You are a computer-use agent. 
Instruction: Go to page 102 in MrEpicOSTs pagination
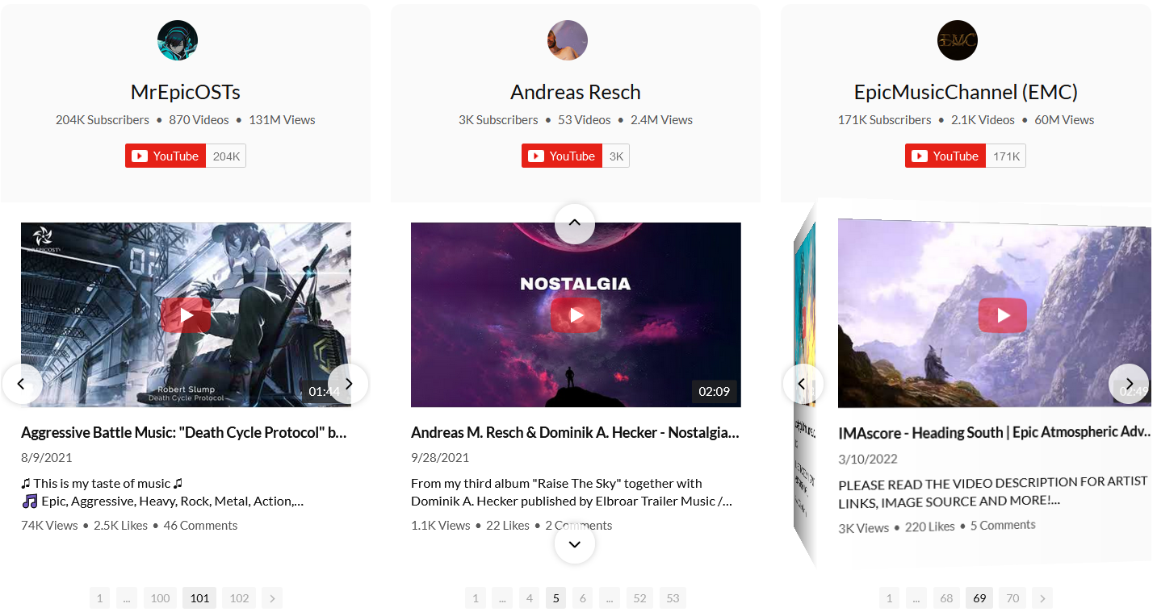(239, 598)
